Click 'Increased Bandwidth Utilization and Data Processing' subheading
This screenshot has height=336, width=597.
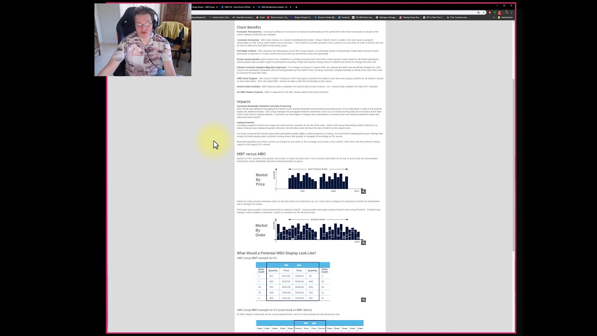(x=264, y=106)
